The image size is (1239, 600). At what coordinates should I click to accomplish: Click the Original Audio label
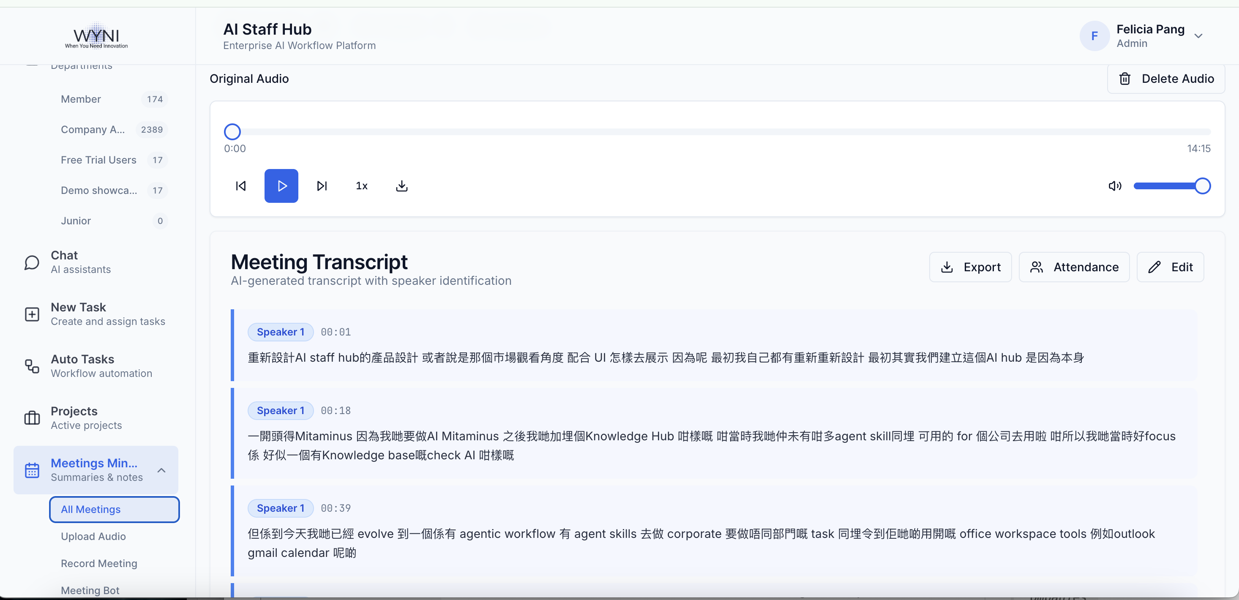[249, 79]
